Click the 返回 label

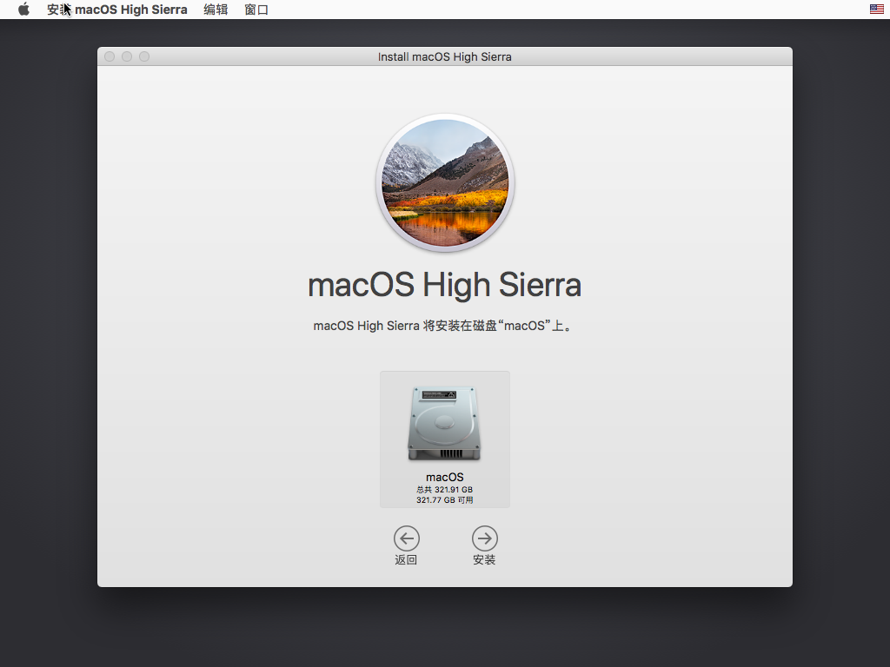pos(406,560)
